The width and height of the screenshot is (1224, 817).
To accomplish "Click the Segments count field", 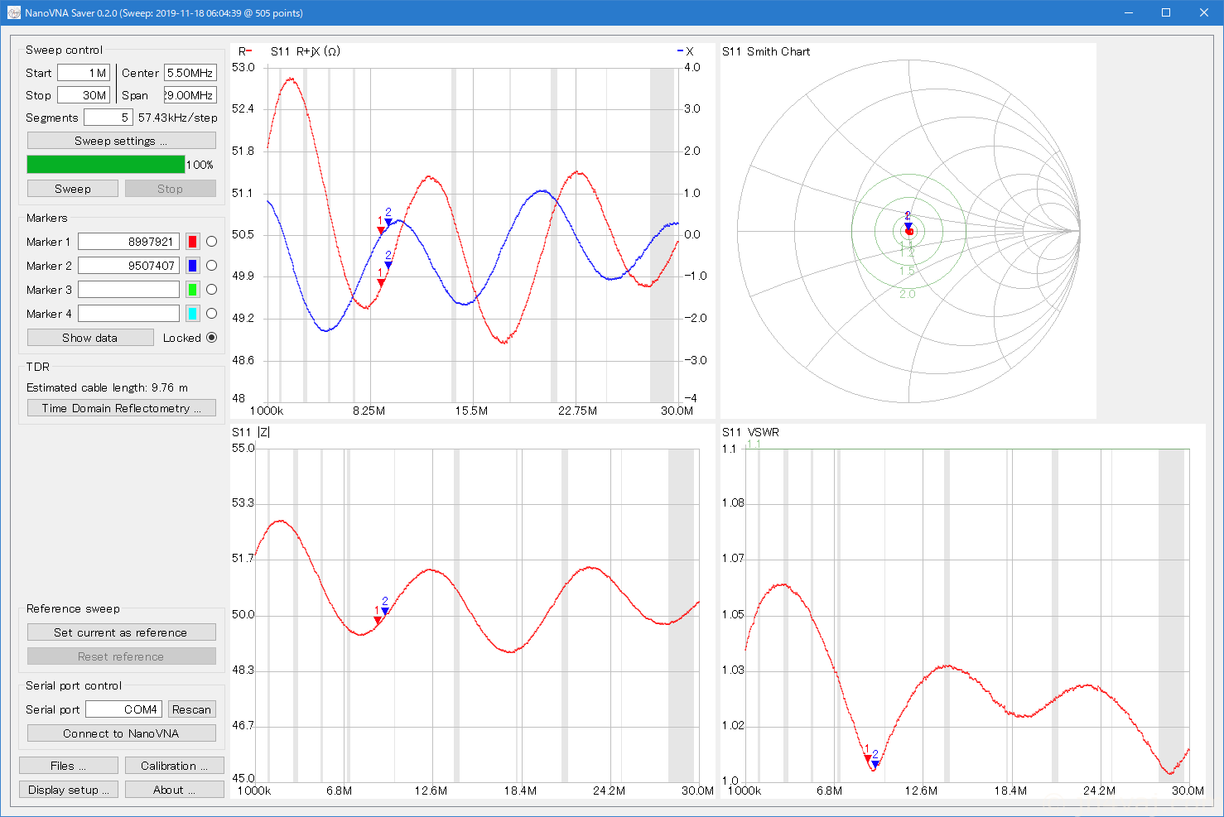I will [108, 118].
